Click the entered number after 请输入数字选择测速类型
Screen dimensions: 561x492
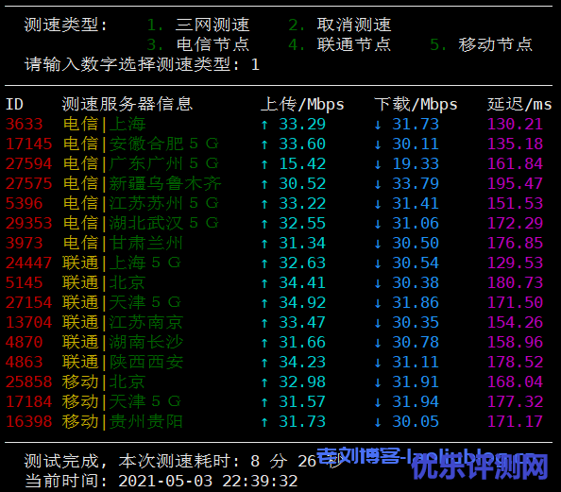pyautogui.click(x=255, y=65)
